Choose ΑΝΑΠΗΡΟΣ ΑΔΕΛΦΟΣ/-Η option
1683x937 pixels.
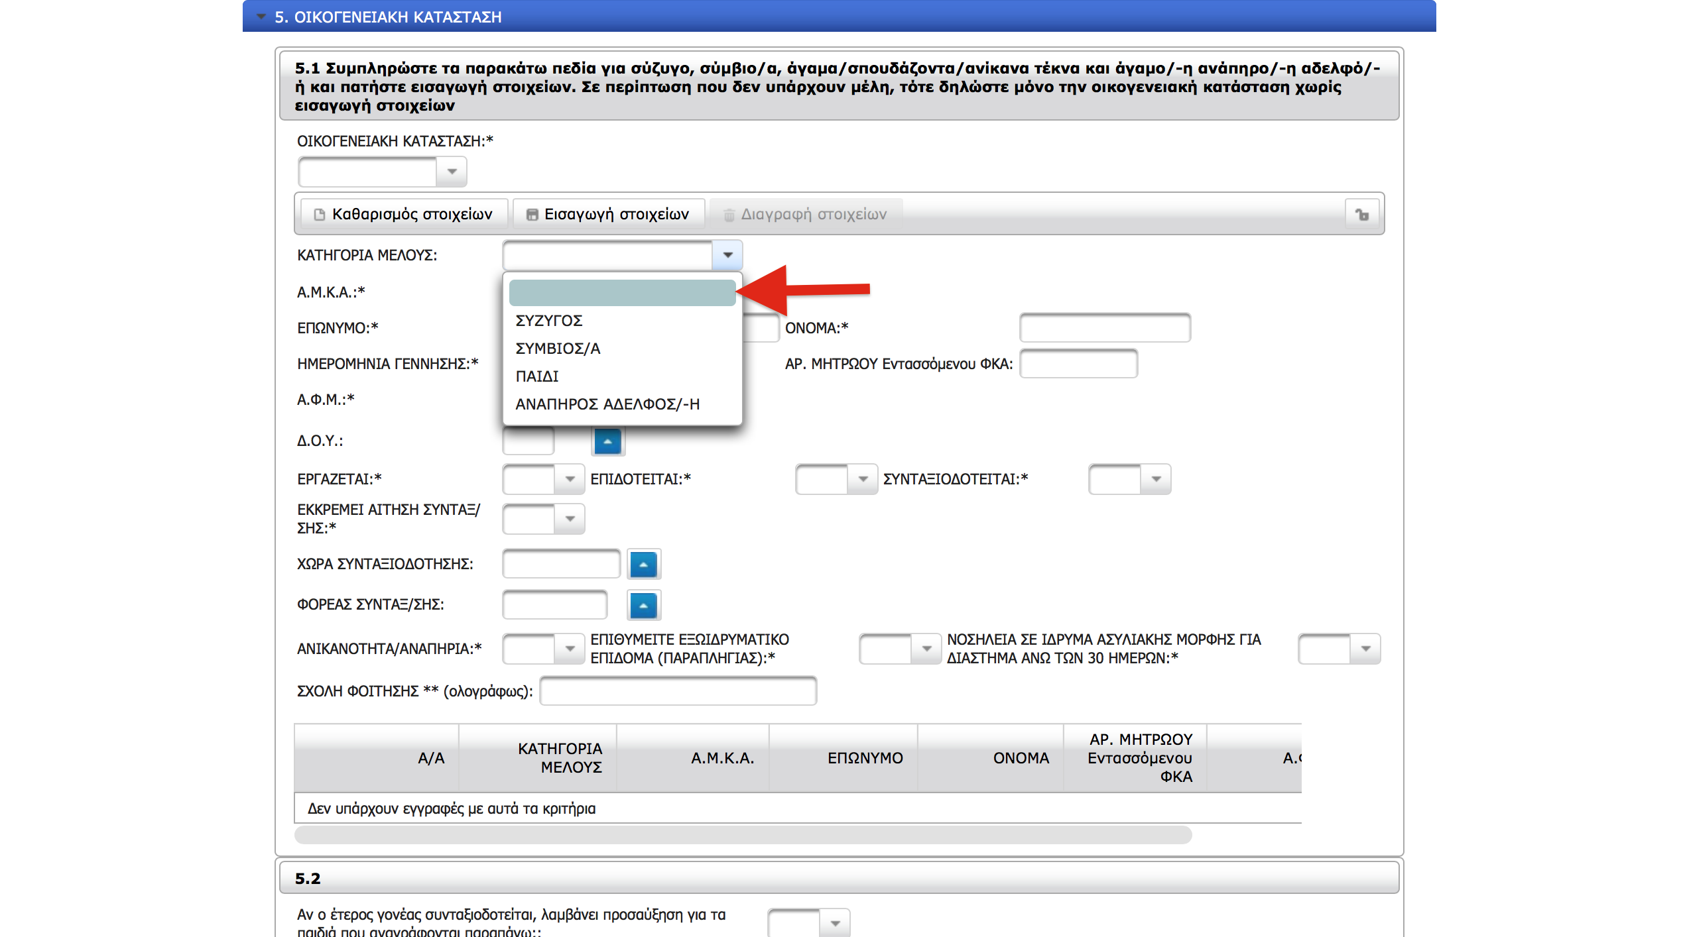pyautogui.click(x=607, y=404)
